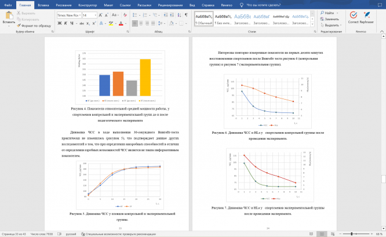Apply bold formatting with Ж button
The width and height of the screenshot is (386, 237).
point(59,23)
